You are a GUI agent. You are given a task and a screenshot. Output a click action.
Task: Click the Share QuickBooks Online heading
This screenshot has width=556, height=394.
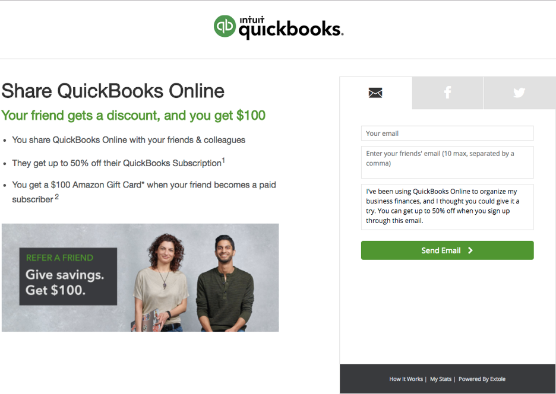tap(113, 91)
